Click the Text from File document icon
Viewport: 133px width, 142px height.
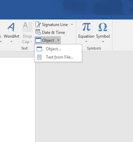click(39, 57)
